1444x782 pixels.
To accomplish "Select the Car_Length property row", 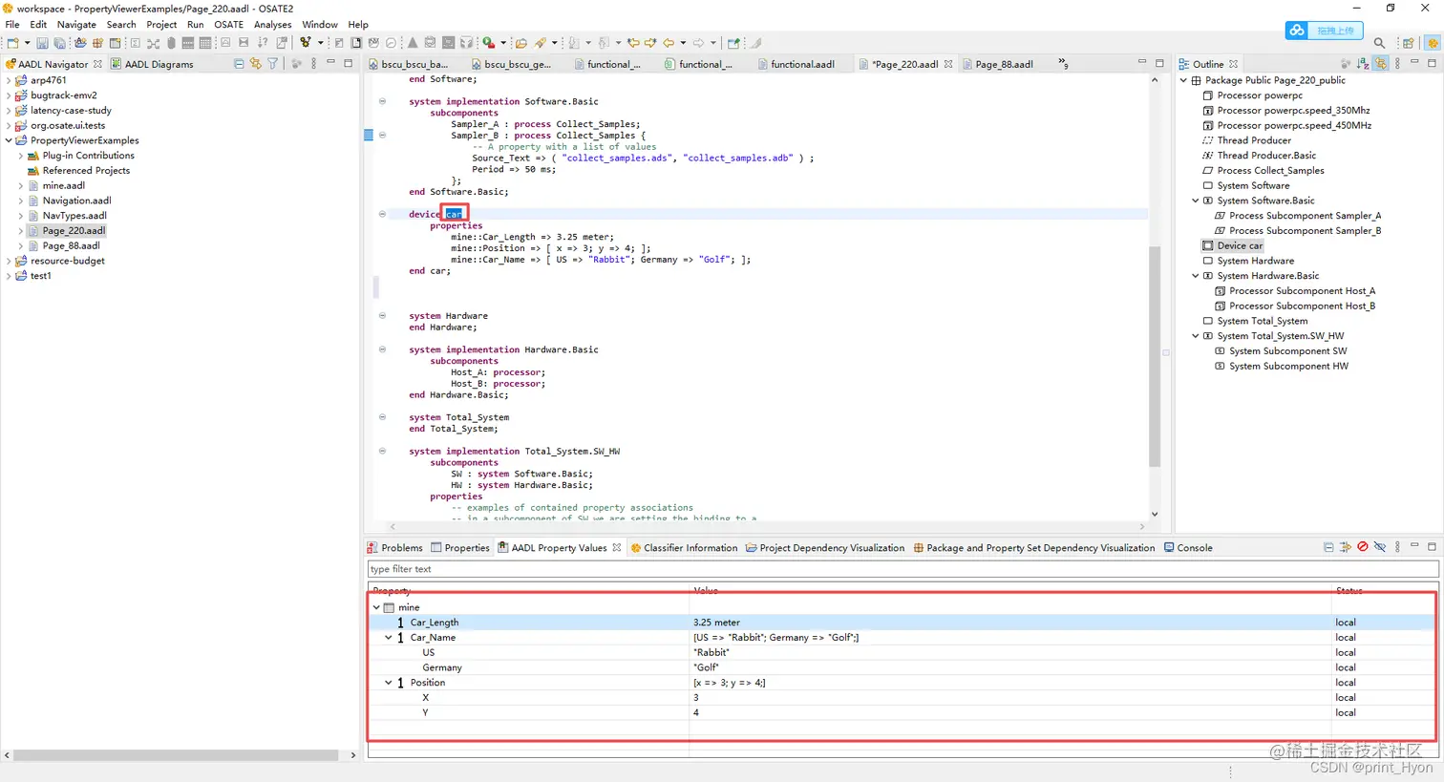I will [902, 623].
